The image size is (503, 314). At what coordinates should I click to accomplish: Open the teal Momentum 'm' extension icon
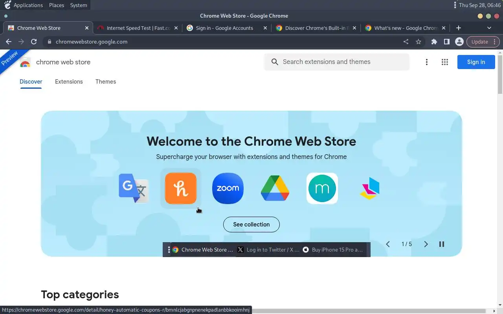tap(322, 188)
